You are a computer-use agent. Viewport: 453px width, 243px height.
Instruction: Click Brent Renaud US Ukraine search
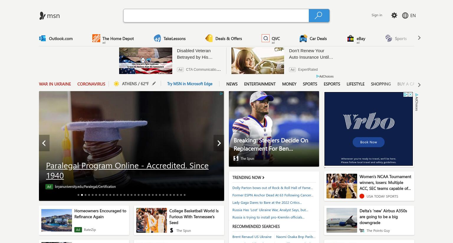point(252,237)
